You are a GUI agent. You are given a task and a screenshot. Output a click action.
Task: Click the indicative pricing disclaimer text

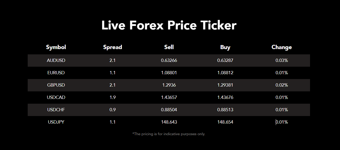[x=169, y=134]
